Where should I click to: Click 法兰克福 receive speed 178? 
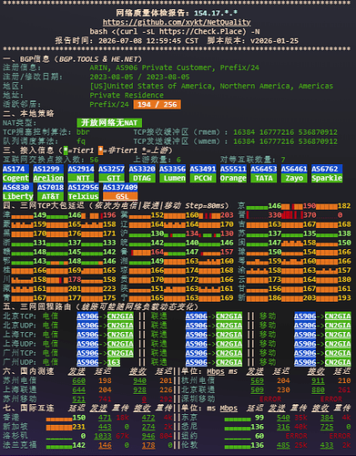coord(148,445)
